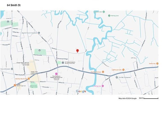Open the Dollar Tree label
162x121 pixels.
[34, 72]
